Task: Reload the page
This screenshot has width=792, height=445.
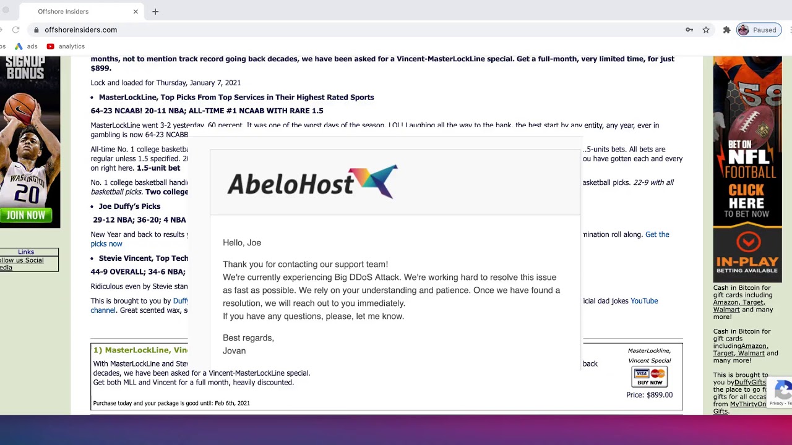Action: [x=15, y=30]
